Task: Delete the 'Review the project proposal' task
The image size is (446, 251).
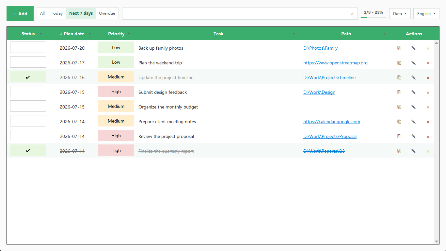Action: point(428,137)
